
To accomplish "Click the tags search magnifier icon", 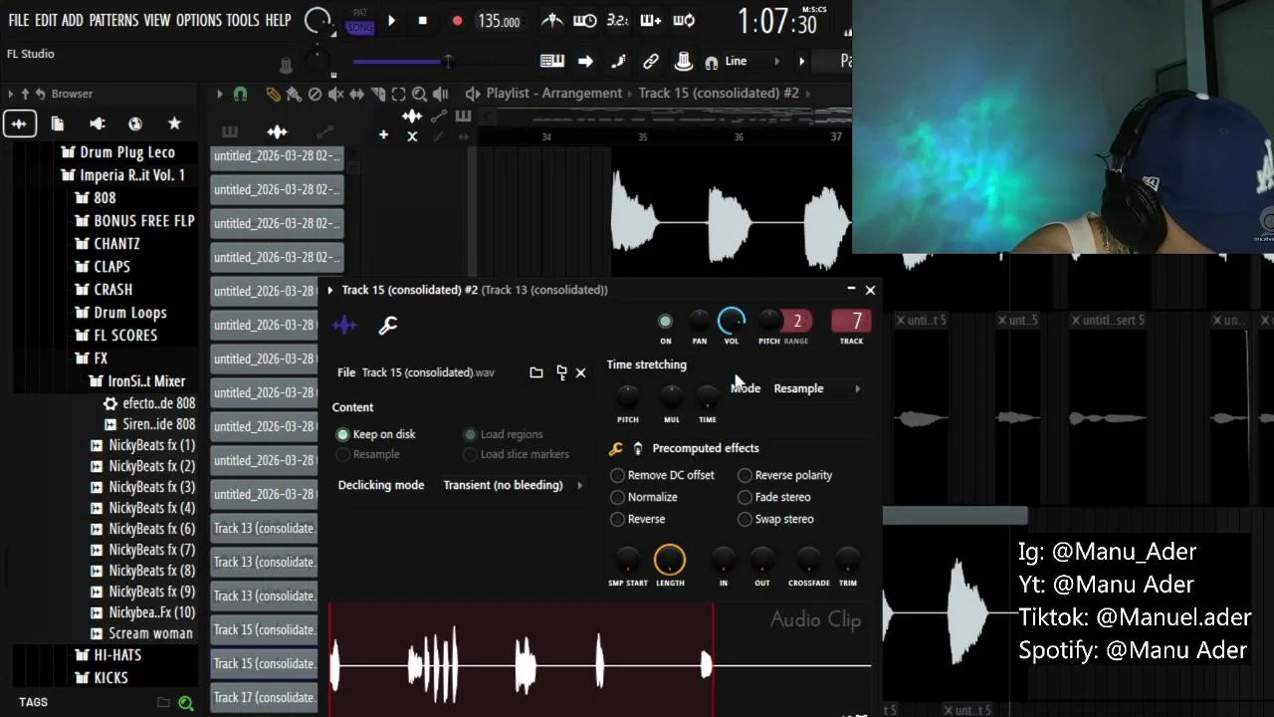I will (x=185, y=703).
